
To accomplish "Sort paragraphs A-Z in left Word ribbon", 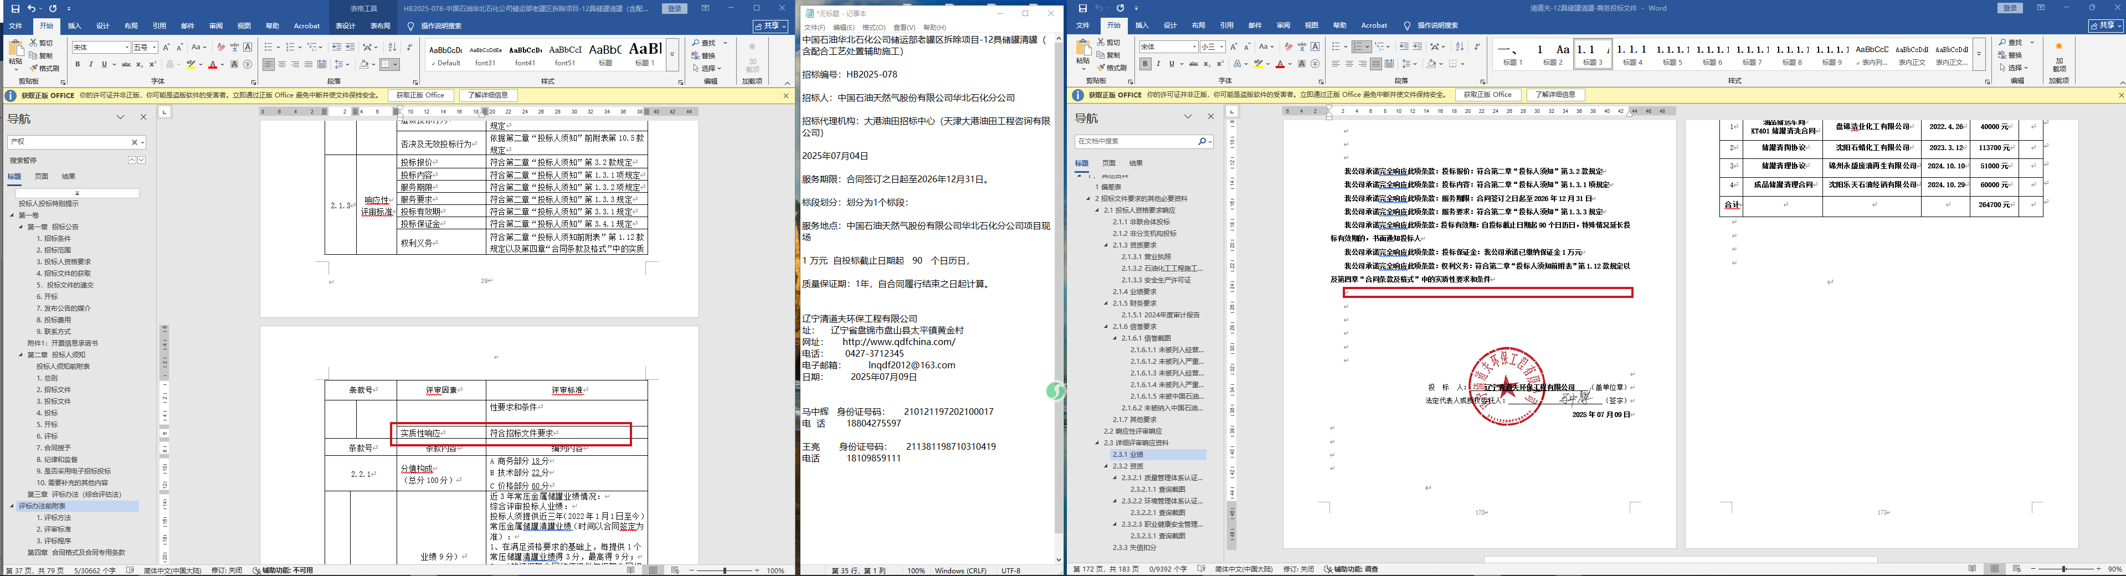I will 392,47.
